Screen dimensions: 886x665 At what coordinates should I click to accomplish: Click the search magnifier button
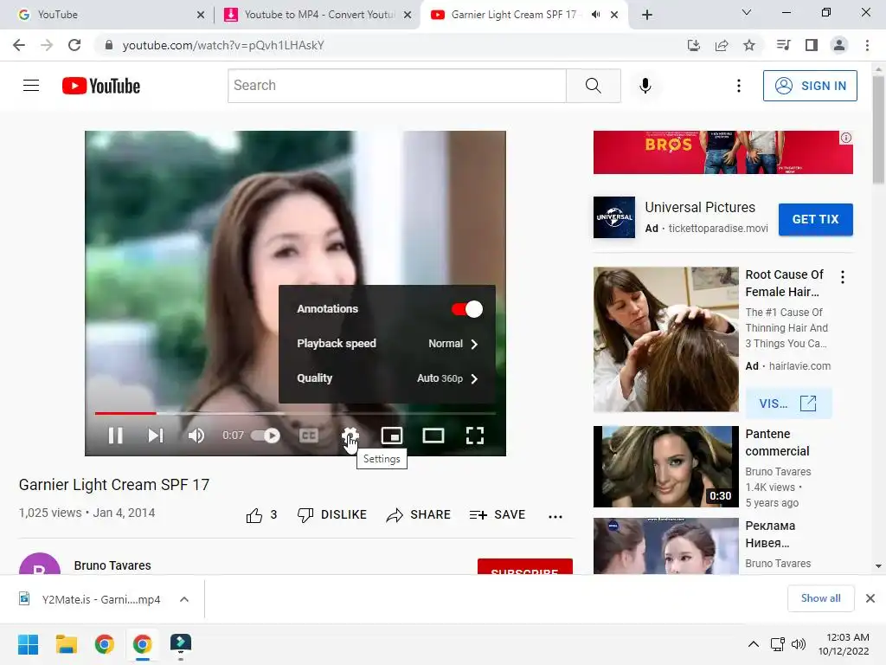click(594, 86)
